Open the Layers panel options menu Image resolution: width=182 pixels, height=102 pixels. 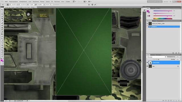pyautogui.click(x=180, y=55)
